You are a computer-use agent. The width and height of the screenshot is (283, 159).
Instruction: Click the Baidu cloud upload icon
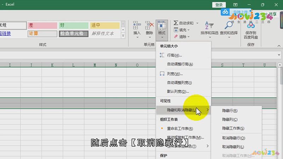[225, 12]
